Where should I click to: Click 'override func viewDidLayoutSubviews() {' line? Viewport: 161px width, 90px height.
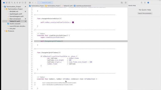coord(53,35)
